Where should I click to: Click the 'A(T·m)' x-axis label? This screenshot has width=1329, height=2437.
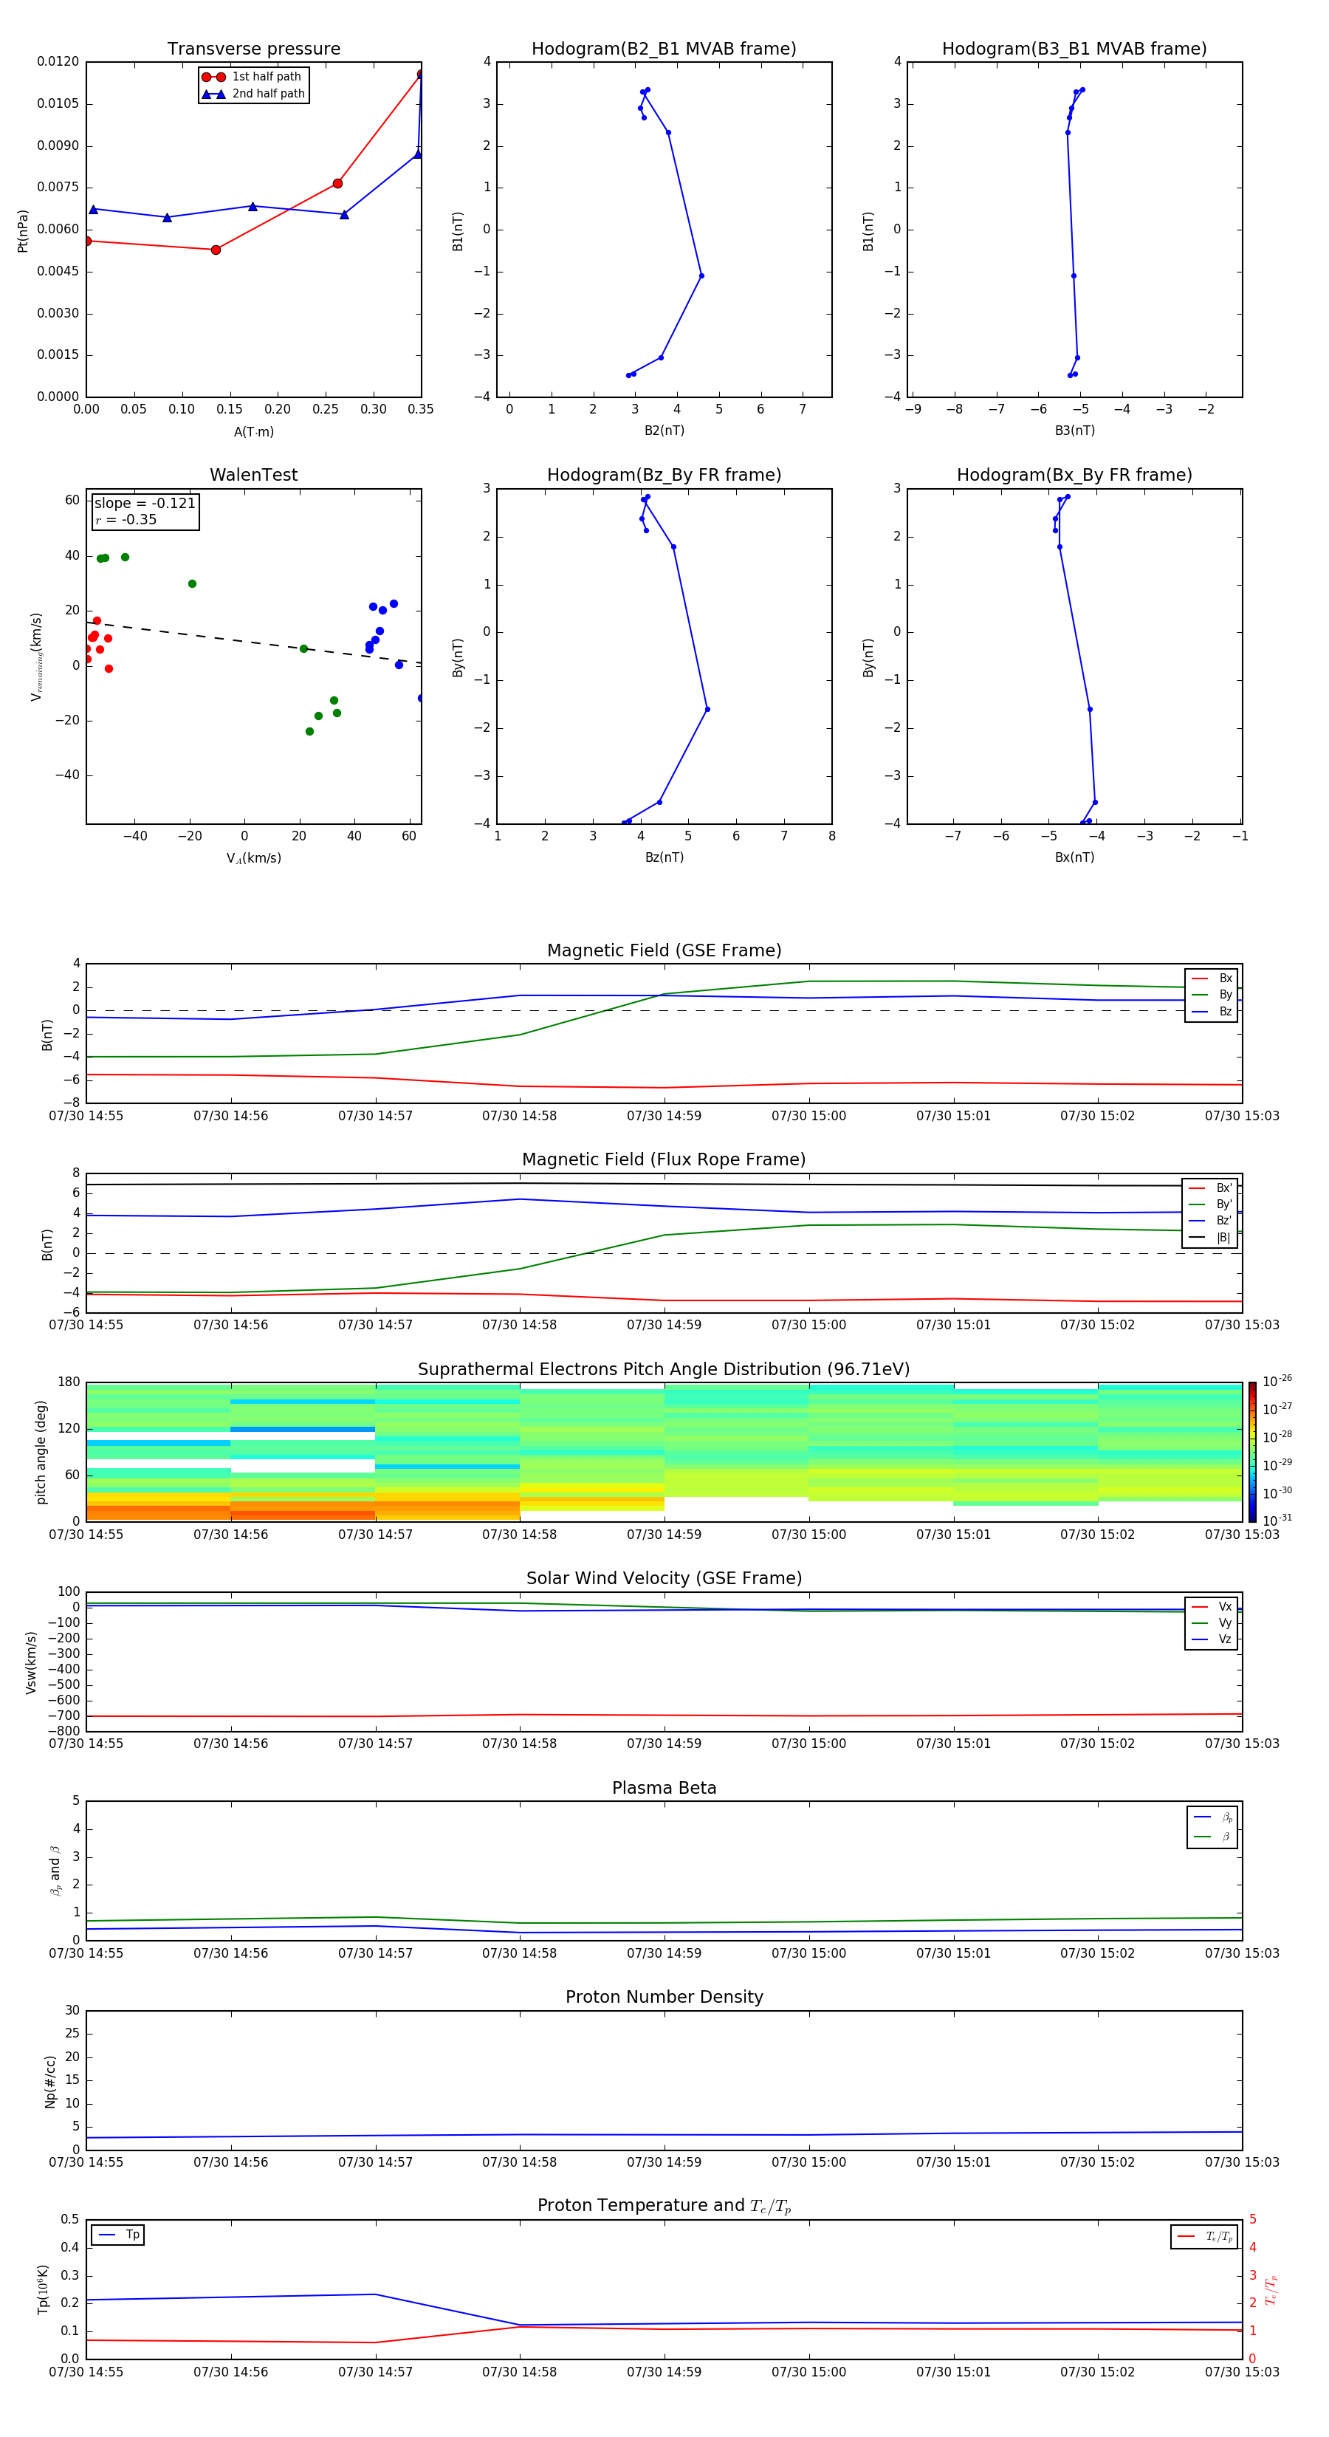click(253, 432)
